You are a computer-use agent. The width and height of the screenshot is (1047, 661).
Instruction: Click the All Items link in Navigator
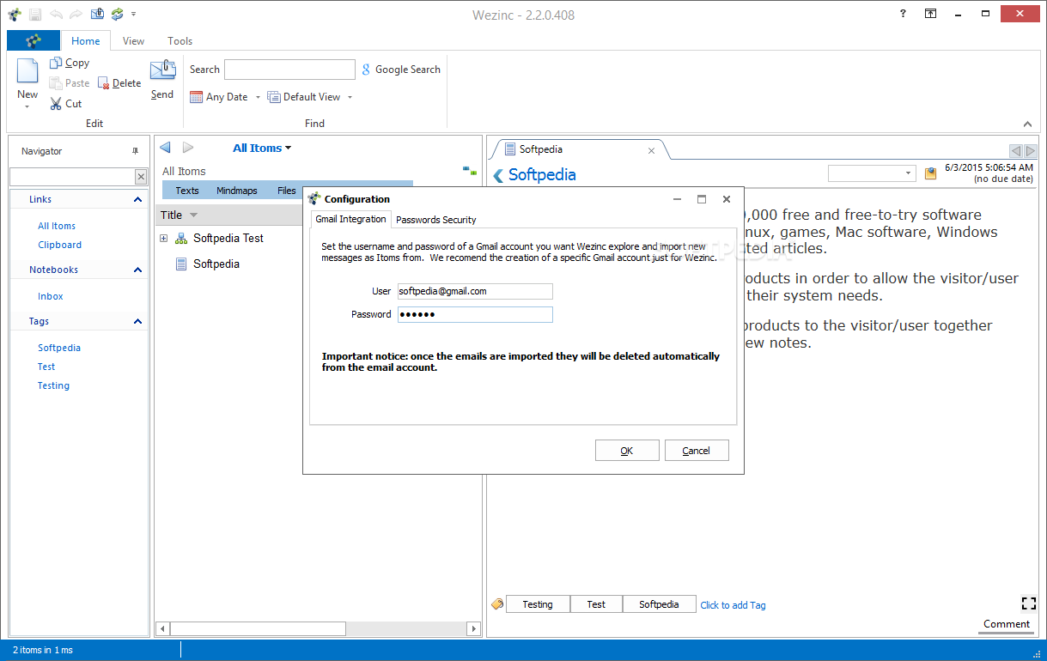tap(57, 226)
